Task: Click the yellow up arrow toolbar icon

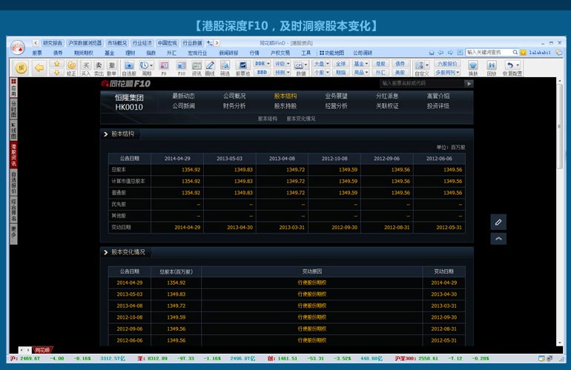Action: (x=57, y=64)
